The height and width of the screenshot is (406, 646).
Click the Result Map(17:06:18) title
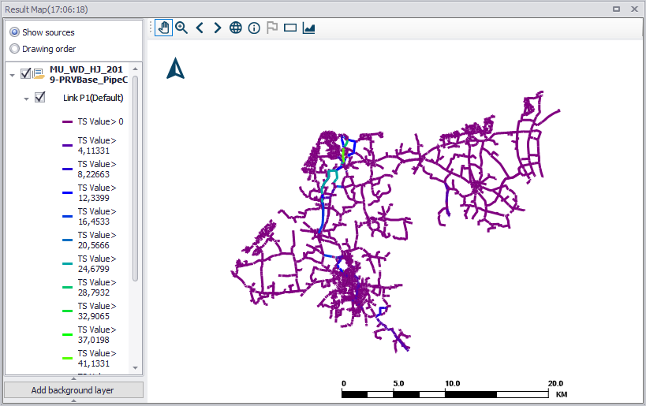(x=47, y=9)
